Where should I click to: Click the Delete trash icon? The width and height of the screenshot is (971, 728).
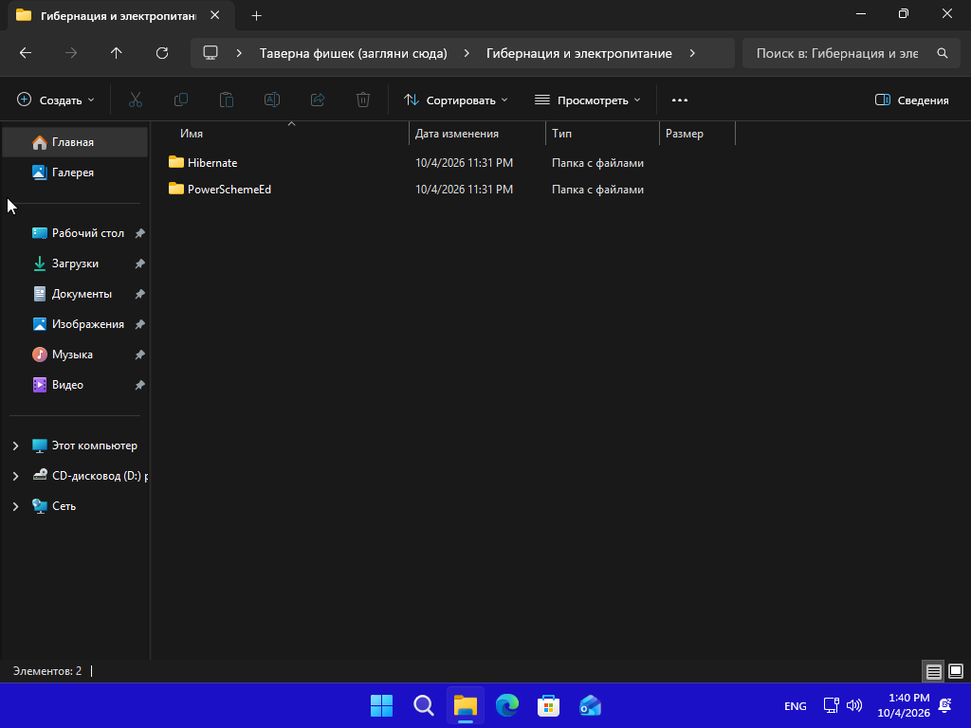(x=363, y=100)
